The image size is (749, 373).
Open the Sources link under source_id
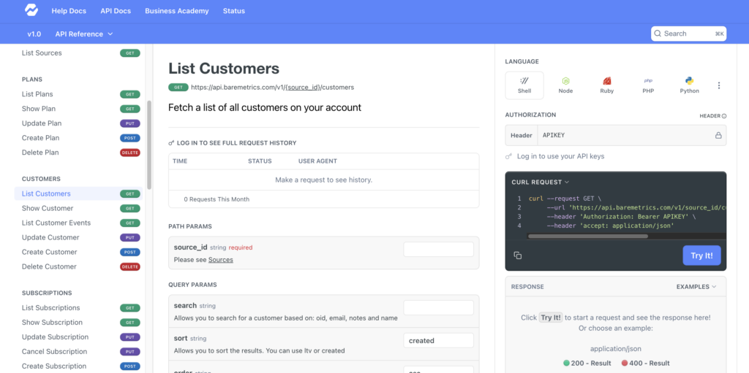[221, 260]
